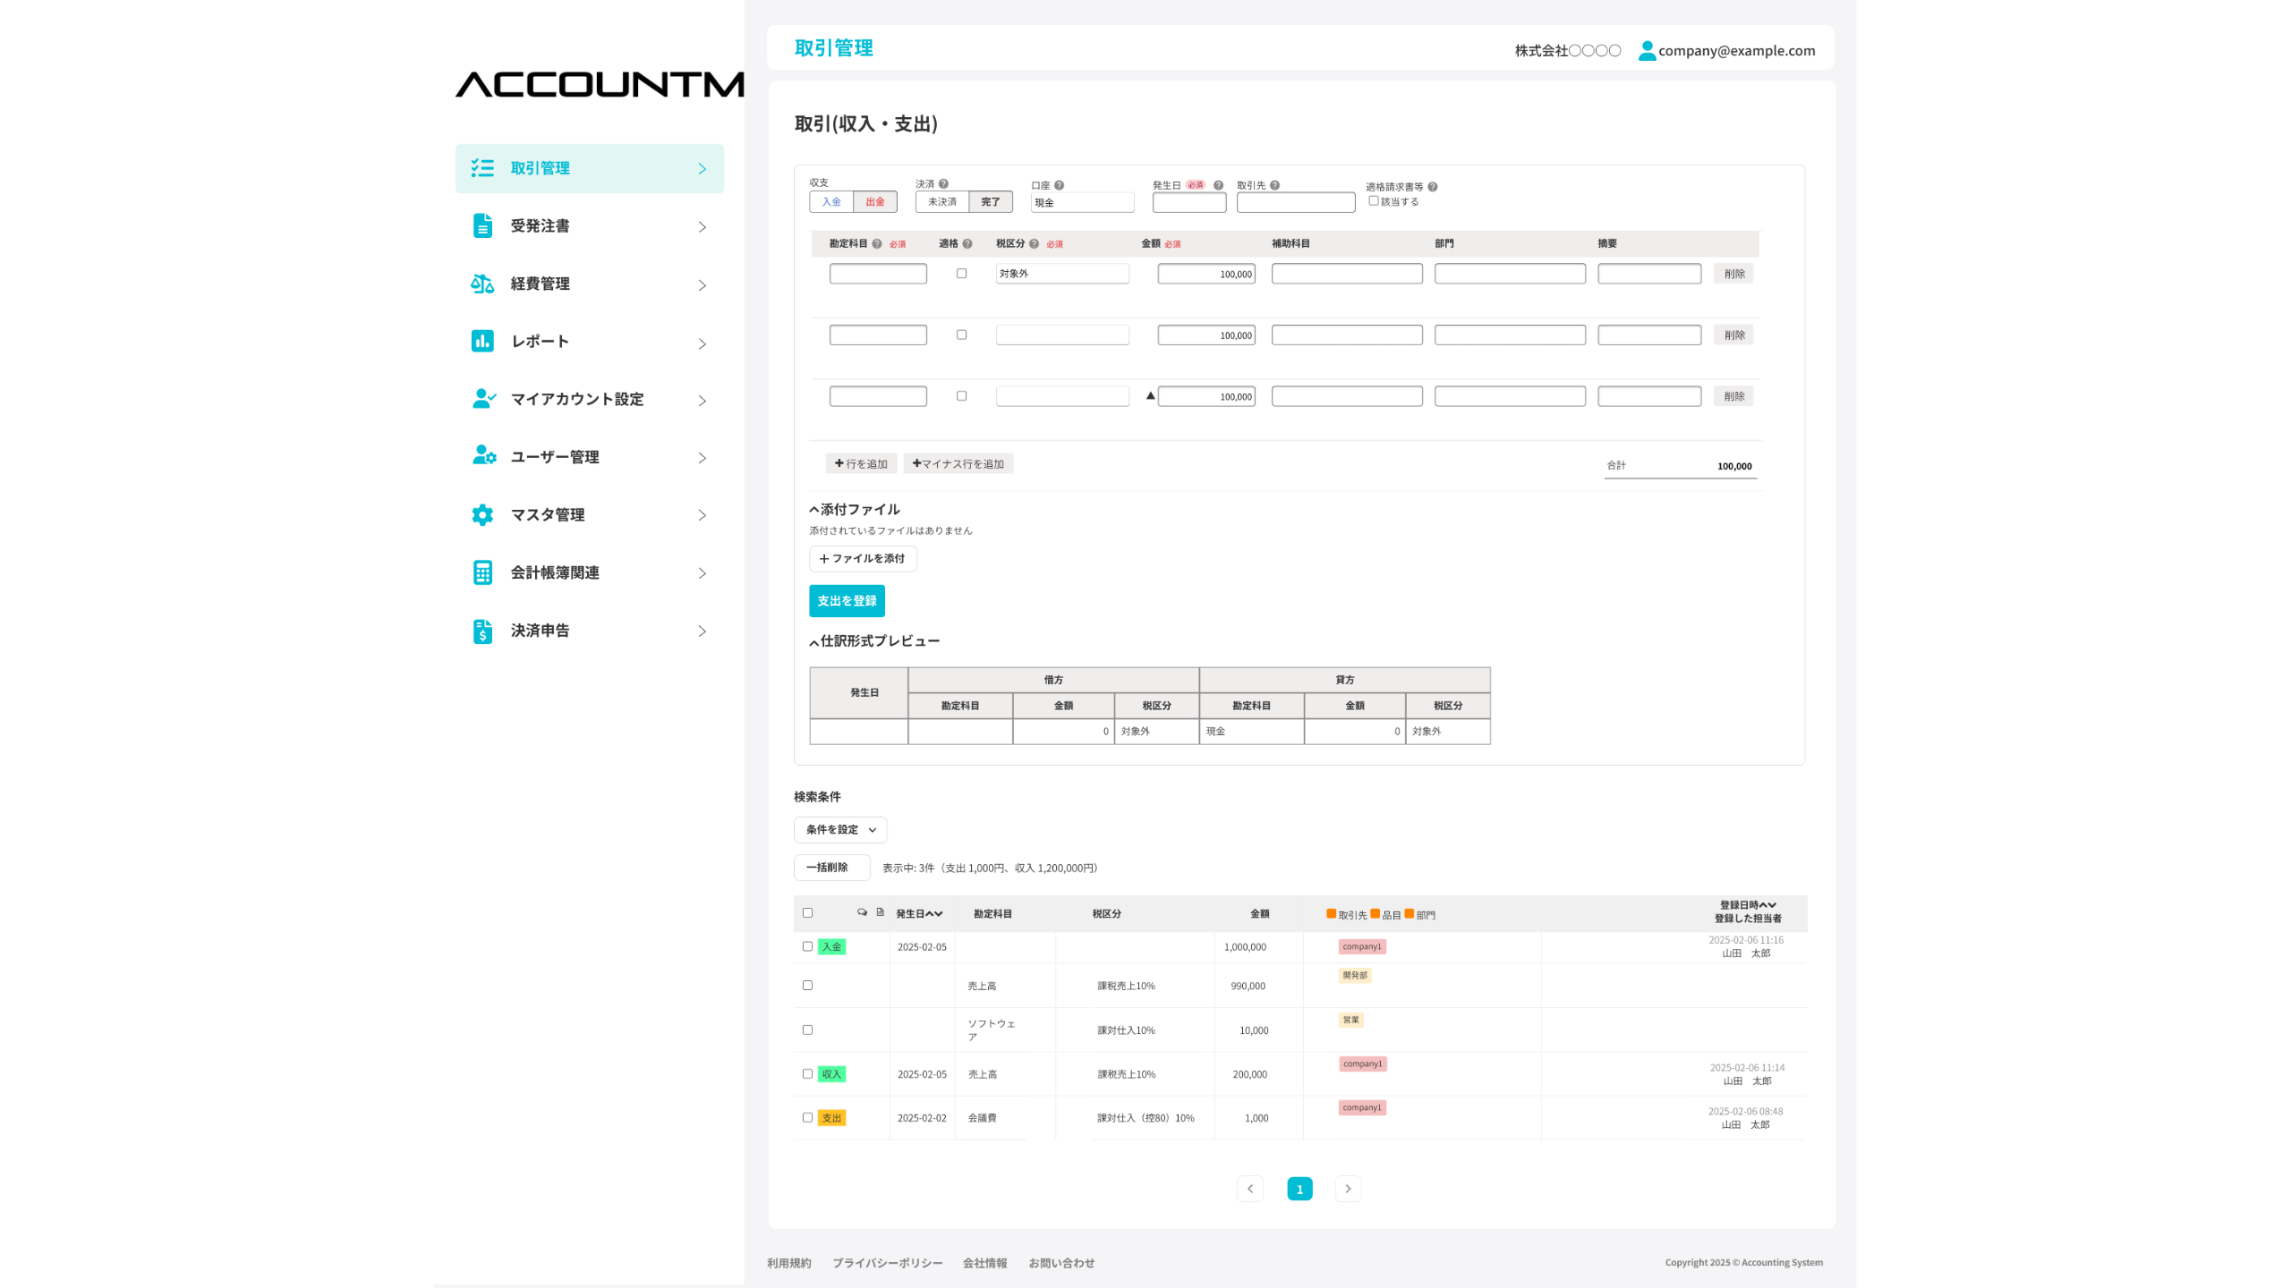Select the 支出 row checkbox dated 2025-02-02
The height and width of the screenshot is (1288, 2291).
tap(807, 1117)
